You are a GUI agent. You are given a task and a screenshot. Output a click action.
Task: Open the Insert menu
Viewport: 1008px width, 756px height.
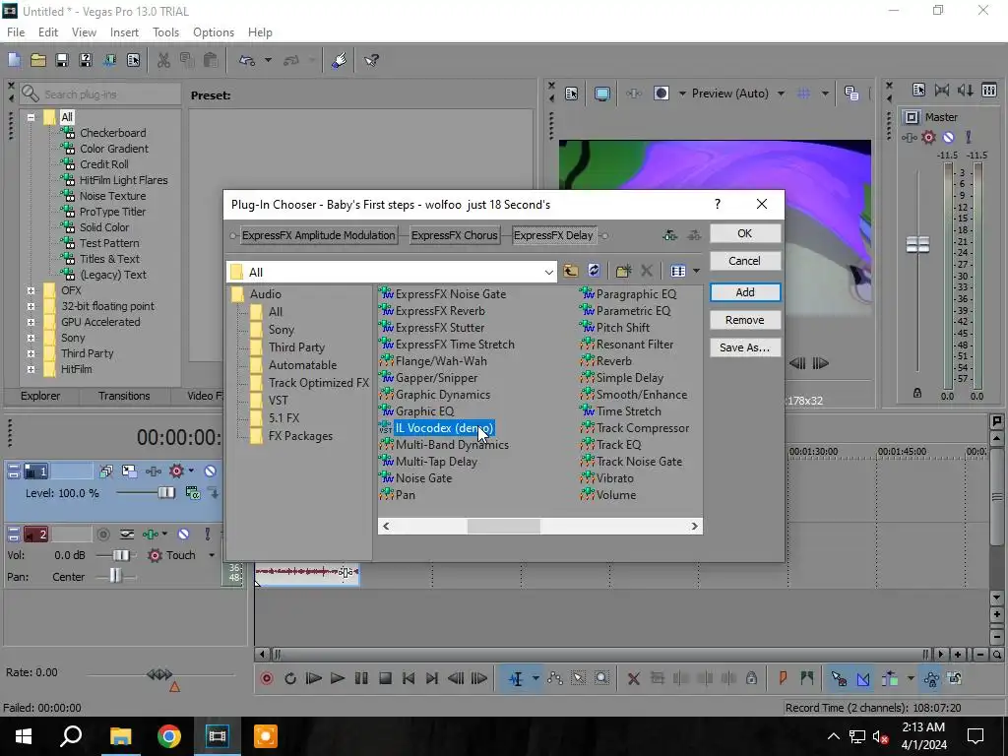point(124,32)
